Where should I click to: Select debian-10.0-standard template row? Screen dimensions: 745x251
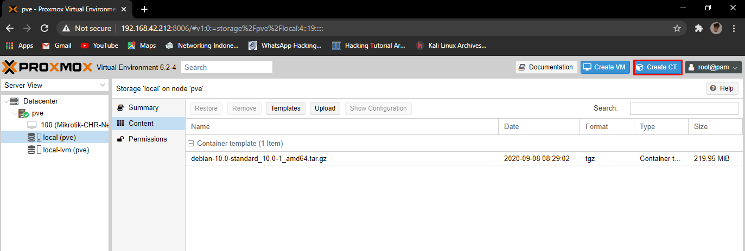click(464, 159)
